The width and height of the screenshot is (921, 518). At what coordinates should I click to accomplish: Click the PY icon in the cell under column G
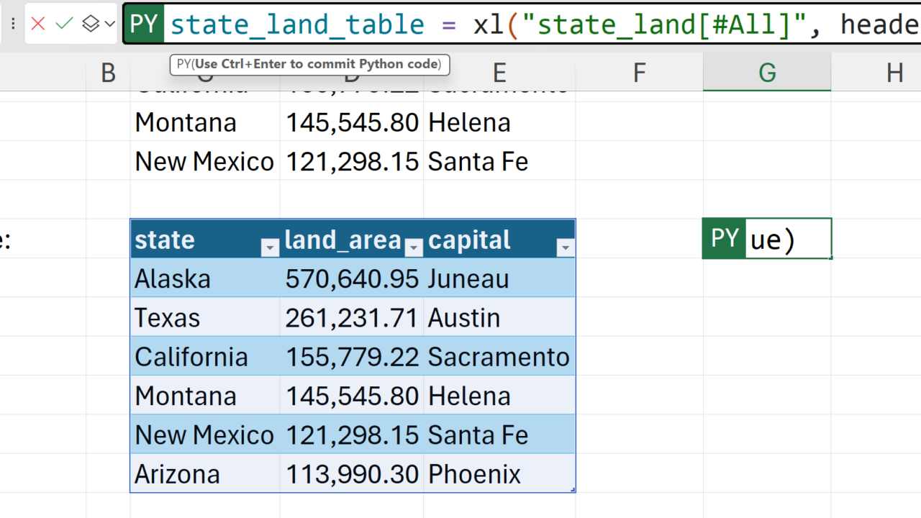(724, 239)
